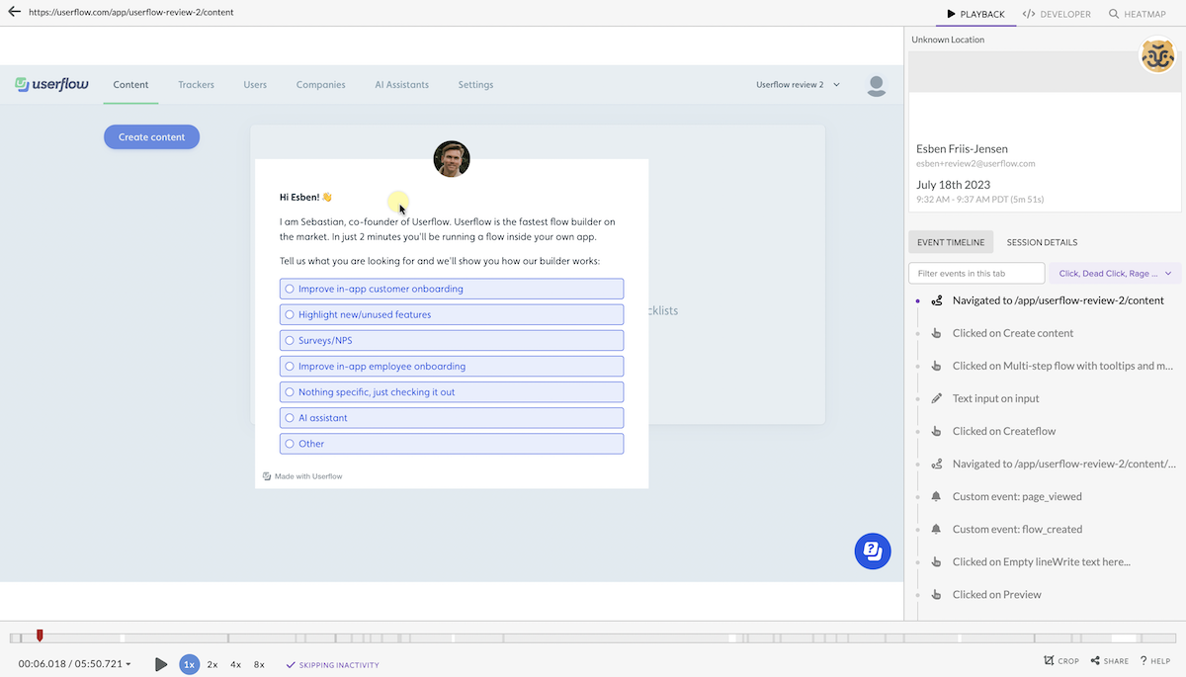Click the page URL text at top
The image size is (1186, 677).
coord(131,13)
